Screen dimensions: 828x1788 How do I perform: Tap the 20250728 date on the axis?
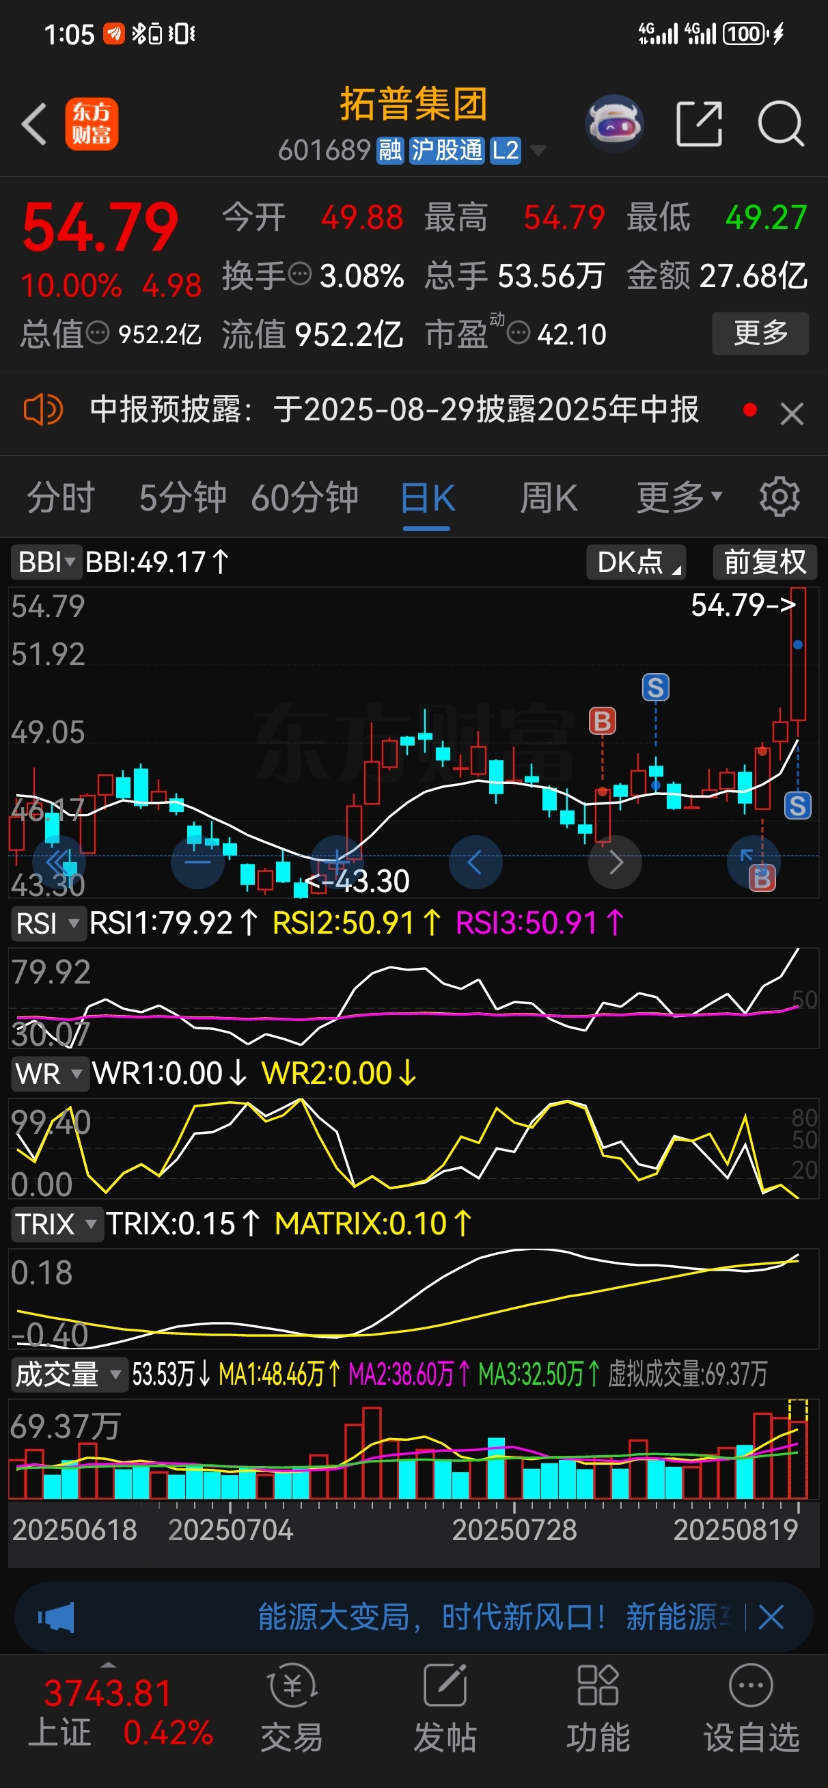(x=514, y=1530)
